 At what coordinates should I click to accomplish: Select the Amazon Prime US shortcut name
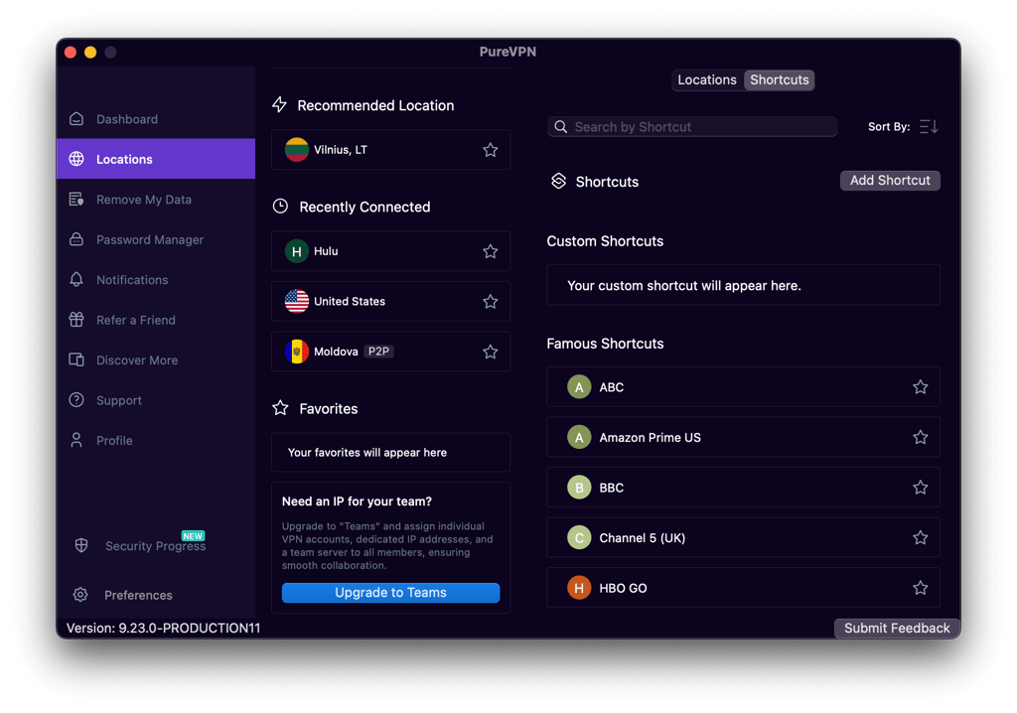[650, 437]
